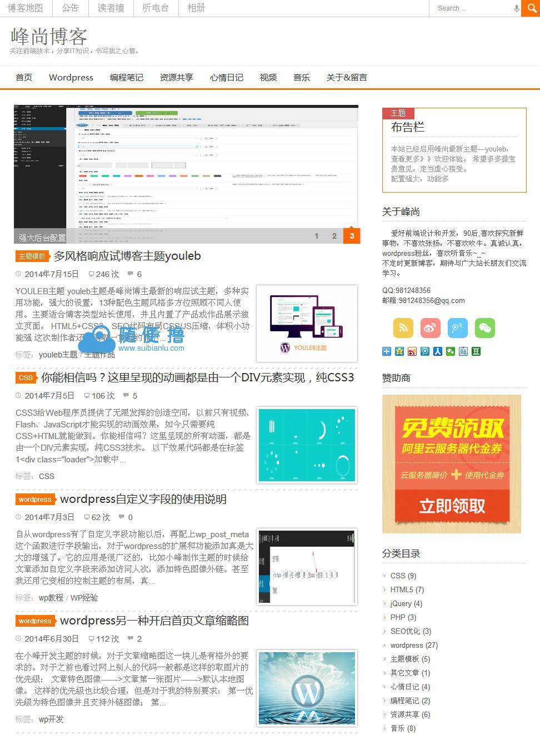
Task: Open 编程笔记 navigation item
Action: click(127, 77)
